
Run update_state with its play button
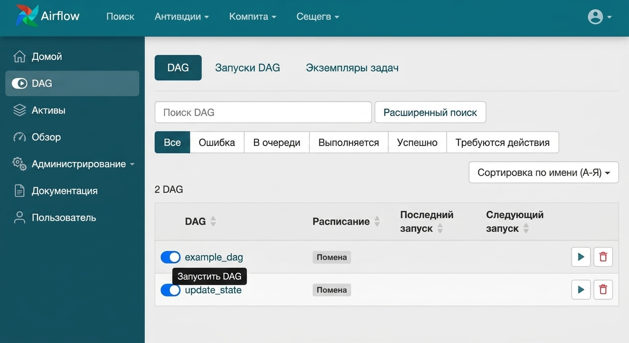(581, 289)
